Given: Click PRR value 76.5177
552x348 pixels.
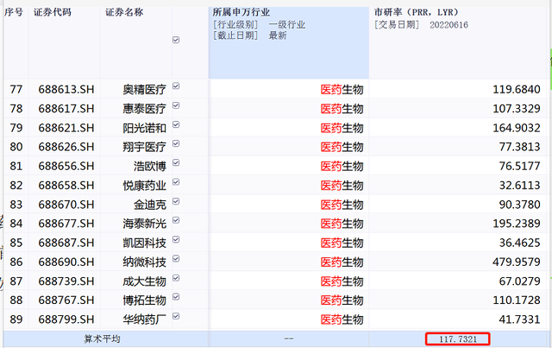Looking at the screenshot, I should pyautogui.click(x=519, y=166).
